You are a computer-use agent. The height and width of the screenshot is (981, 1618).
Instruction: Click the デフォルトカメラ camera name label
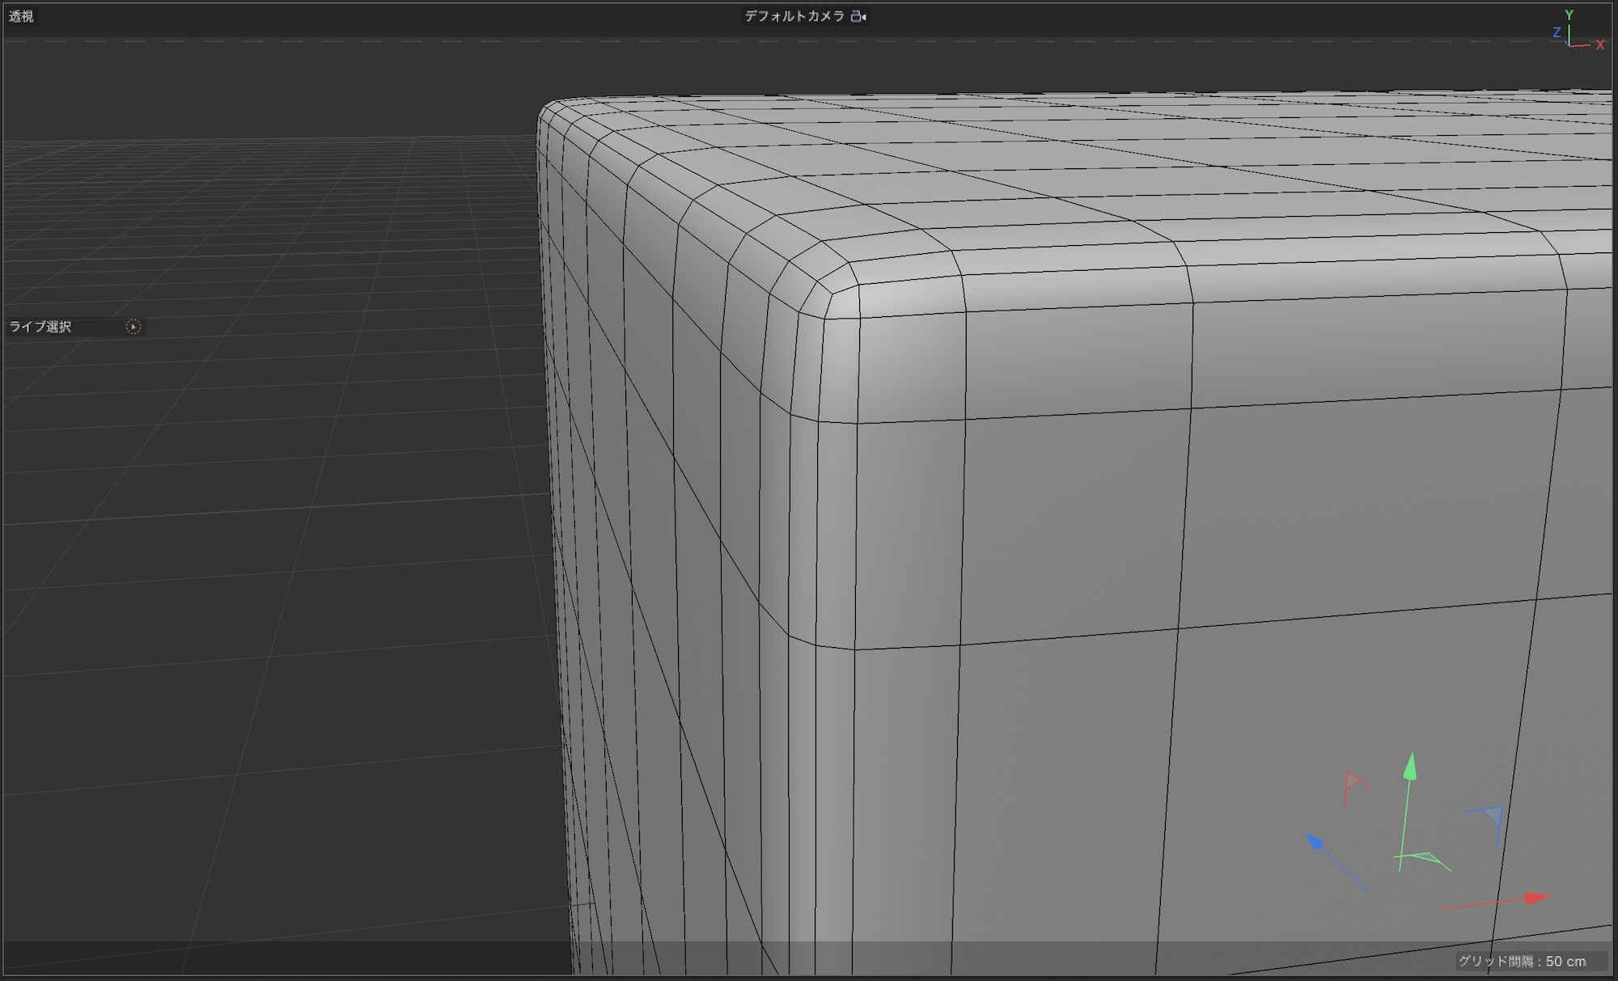tap(794, 16)
